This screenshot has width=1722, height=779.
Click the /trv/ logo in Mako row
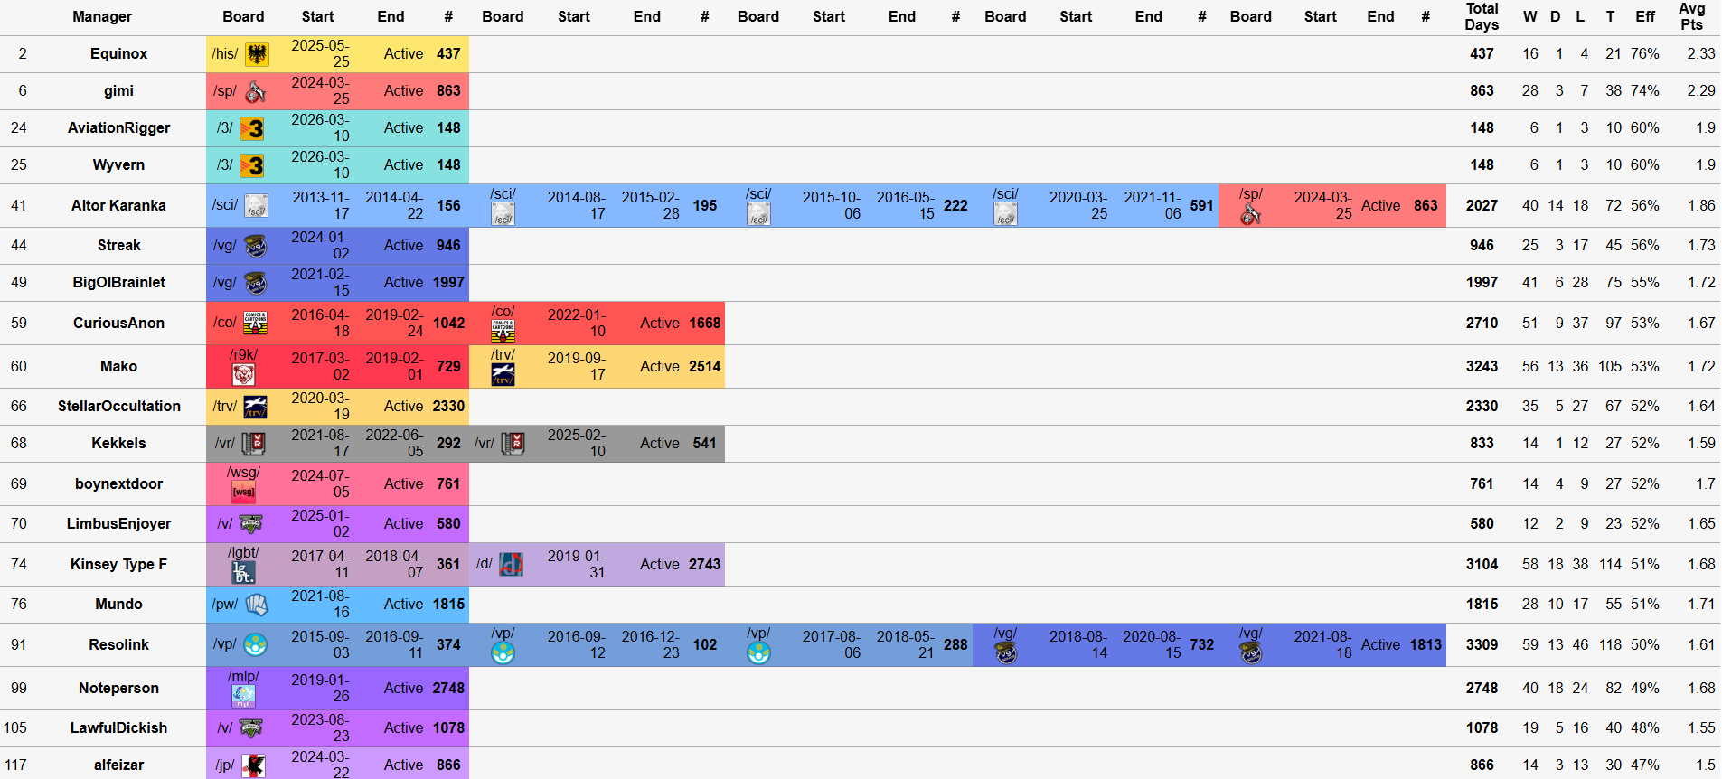(503, 374)
